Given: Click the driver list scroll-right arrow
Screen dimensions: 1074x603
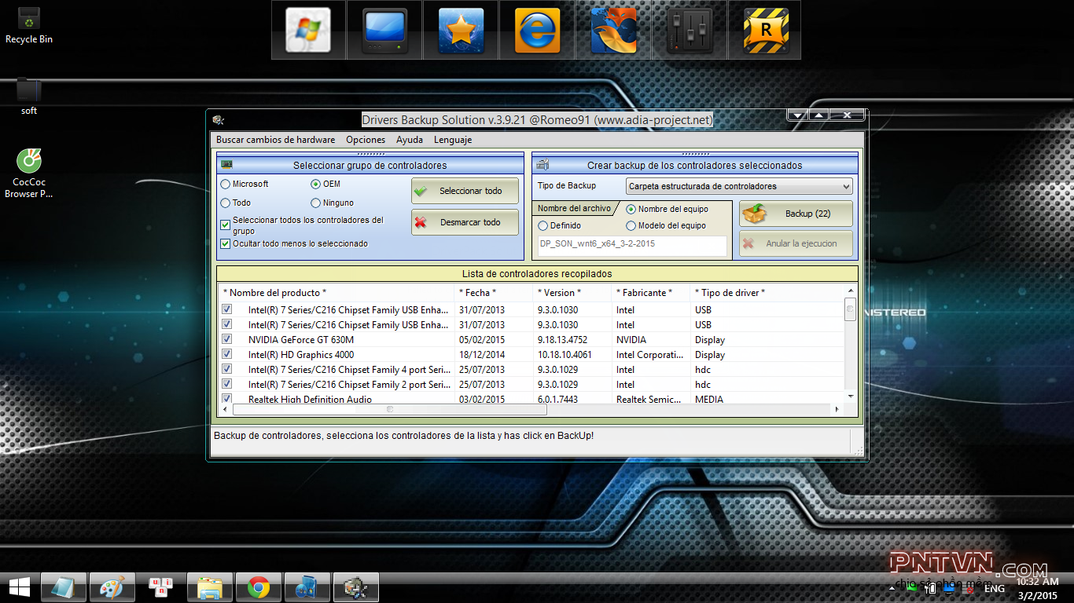Looking at the screenshot, I should 837,409.
